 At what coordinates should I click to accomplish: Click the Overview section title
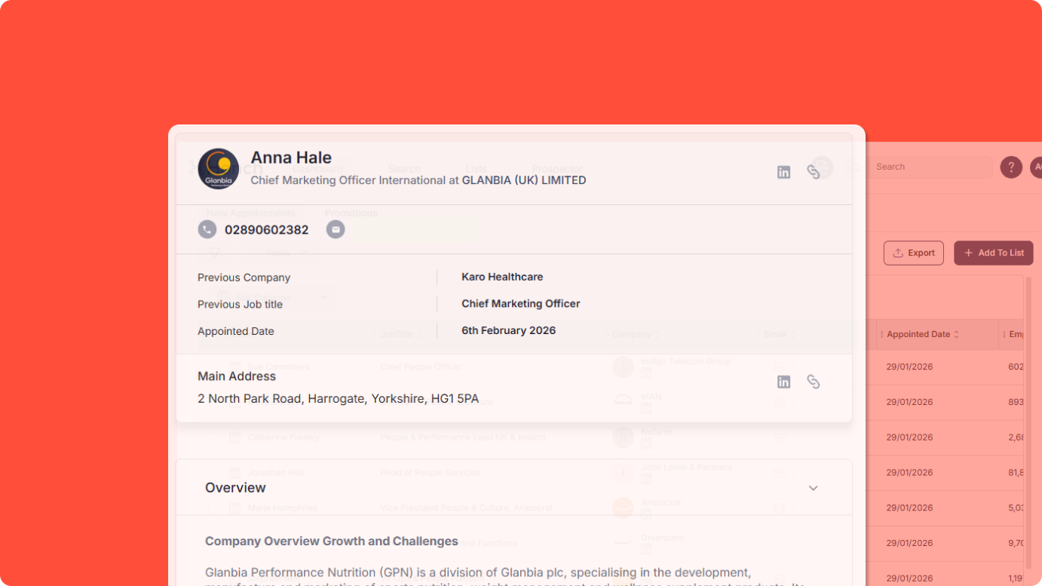(235, 488)
